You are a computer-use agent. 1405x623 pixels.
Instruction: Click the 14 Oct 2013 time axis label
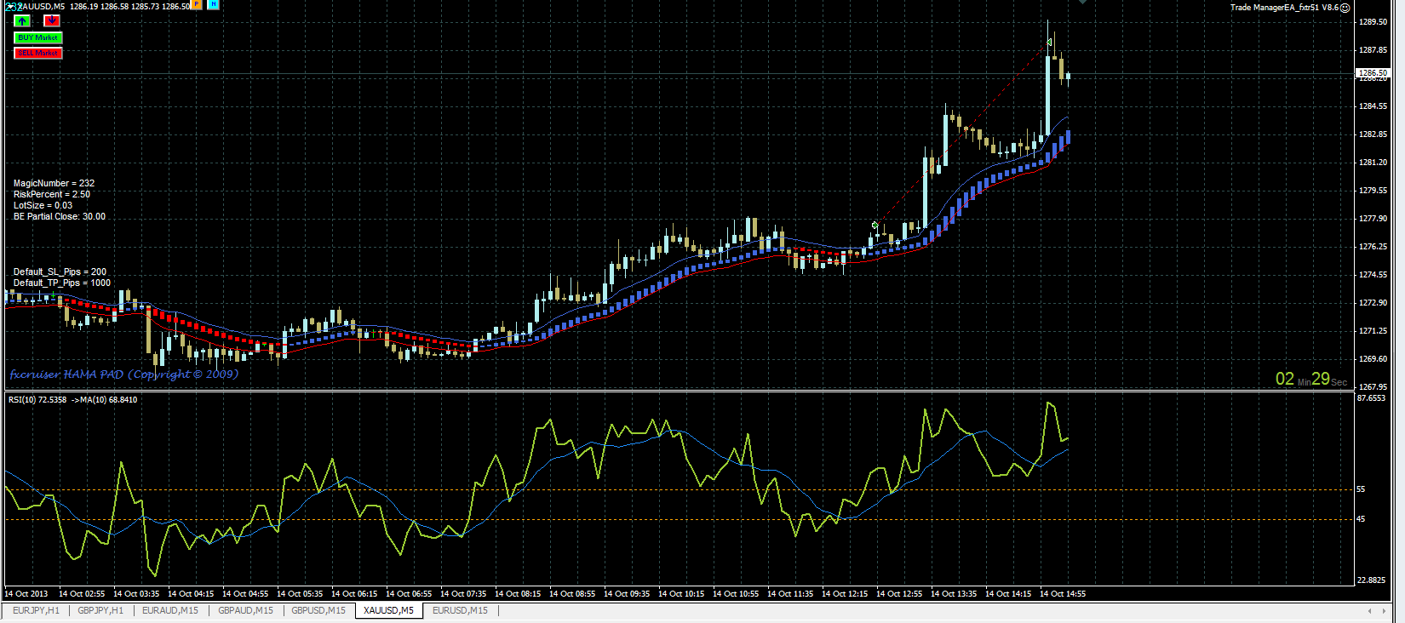[x=26, y=594]
